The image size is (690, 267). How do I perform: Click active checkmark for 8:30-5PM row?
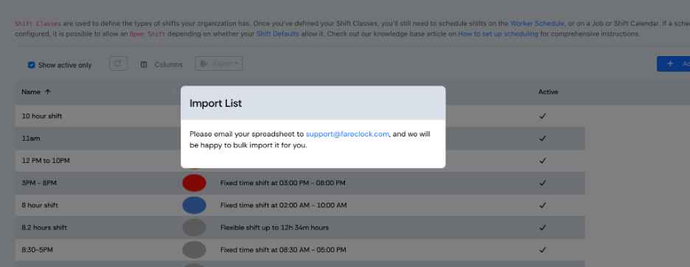543,250
